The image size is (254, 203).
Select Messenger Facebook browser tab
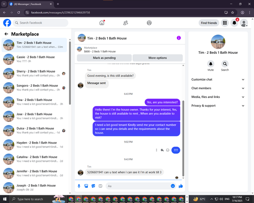click(31, 4)
